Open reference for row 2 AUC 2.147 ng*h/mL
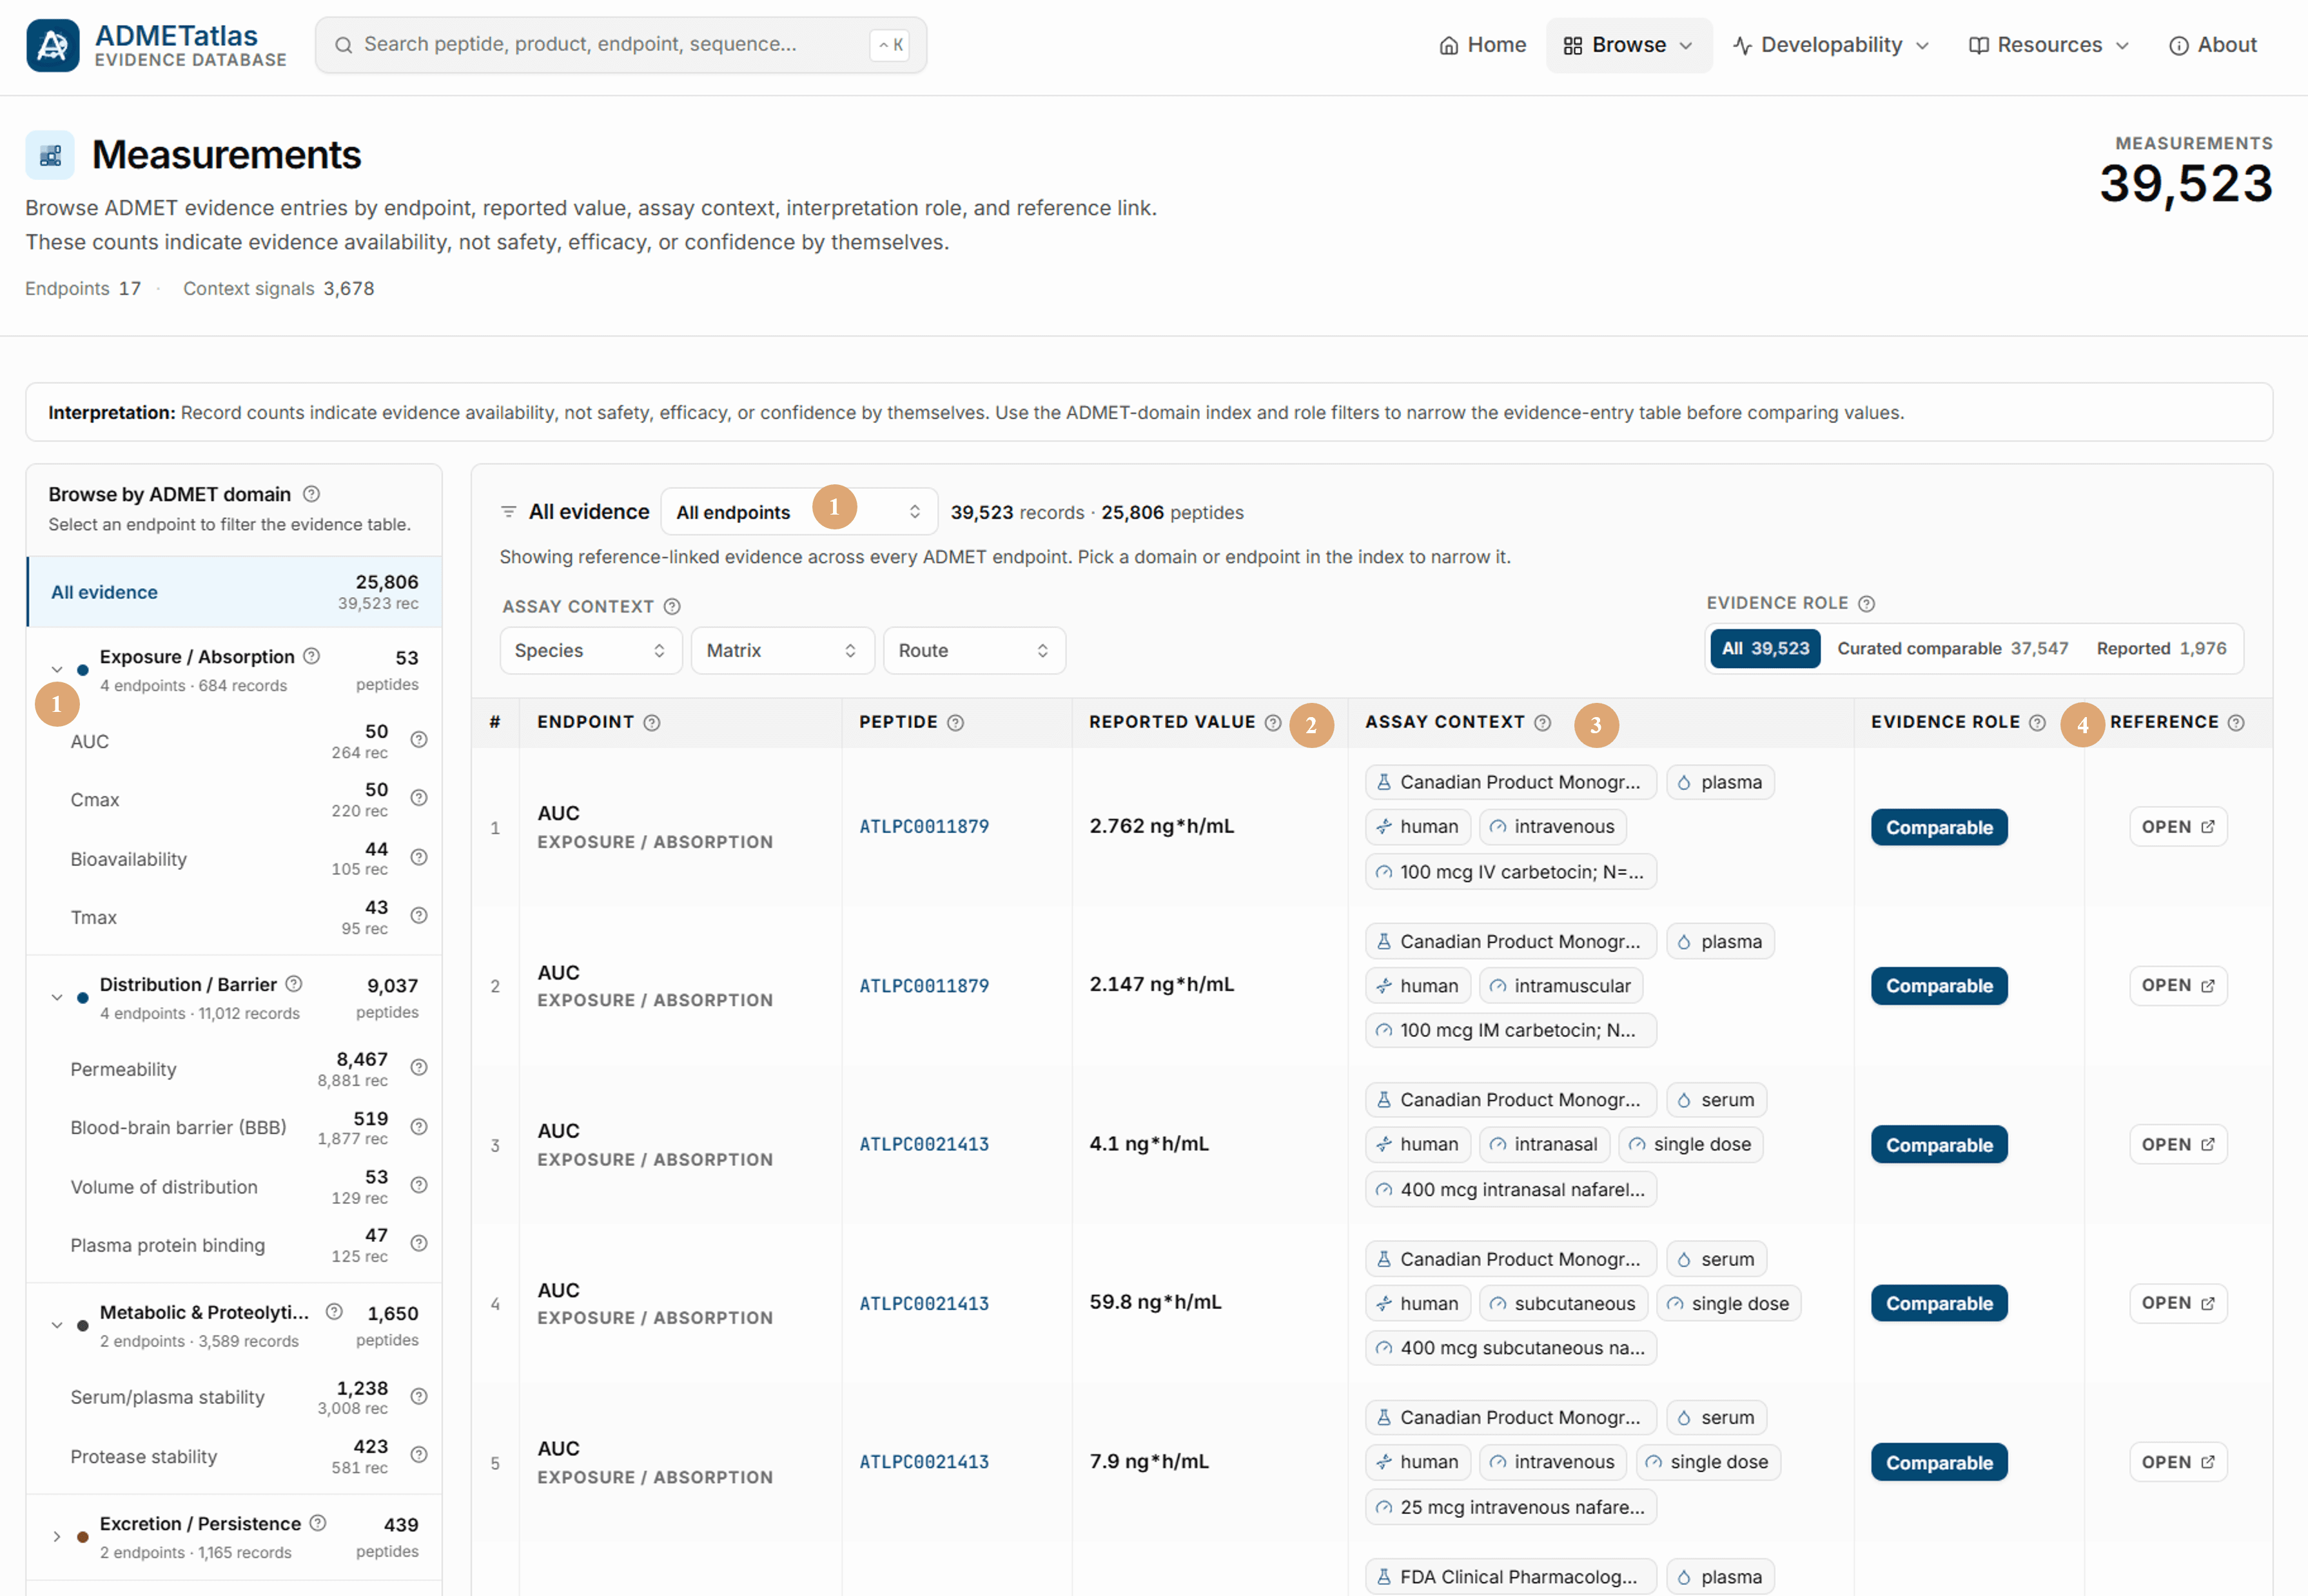 (2178, 986)
